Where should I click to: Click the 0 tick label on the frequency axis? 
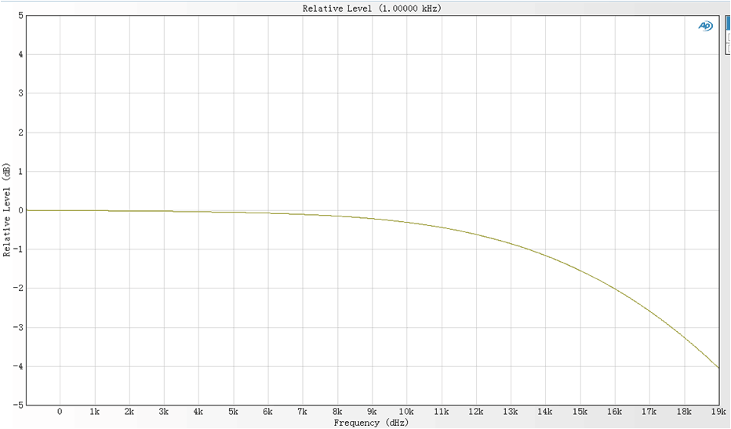(x=60, y=413)
